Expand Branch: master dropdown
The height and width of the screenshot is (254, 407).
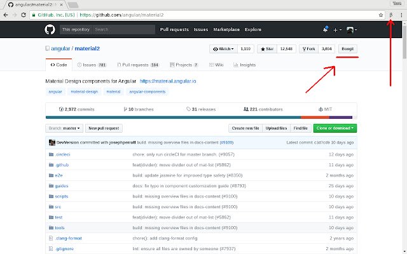64,128
